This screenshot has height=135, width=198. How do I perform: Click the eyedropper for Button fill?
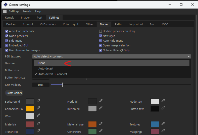click(101, 108)
